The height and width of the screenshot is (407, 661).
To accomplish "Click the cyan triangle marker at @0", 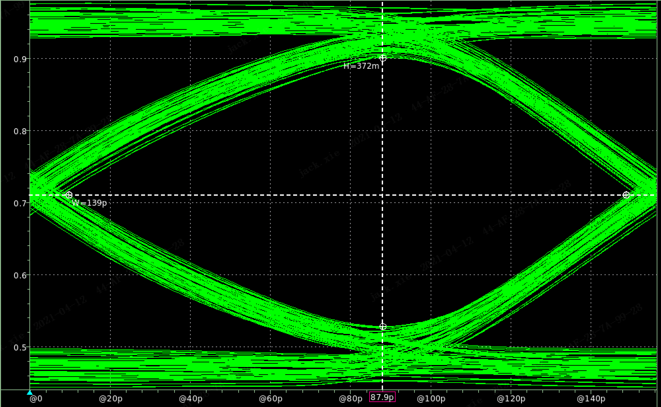I will click(x=30, y=393).
